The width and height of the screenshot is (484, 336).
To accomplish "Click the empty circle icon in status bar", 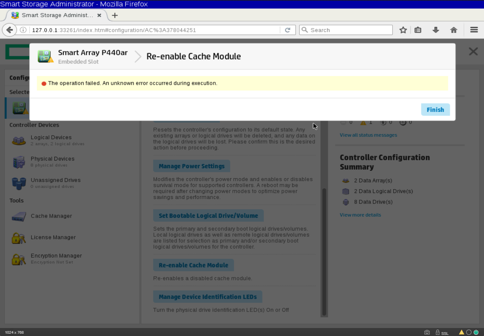I will click(x=469, y=332).
